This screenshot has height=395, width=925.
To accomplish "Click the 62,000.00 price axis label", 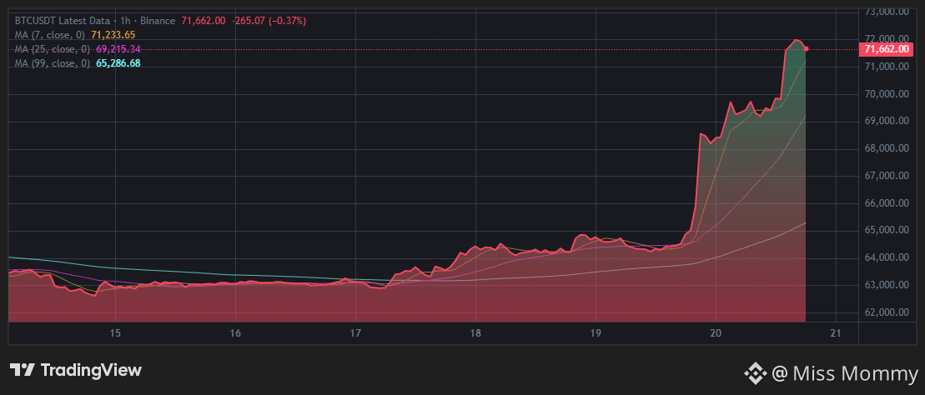I will click(x=886, y=312).
